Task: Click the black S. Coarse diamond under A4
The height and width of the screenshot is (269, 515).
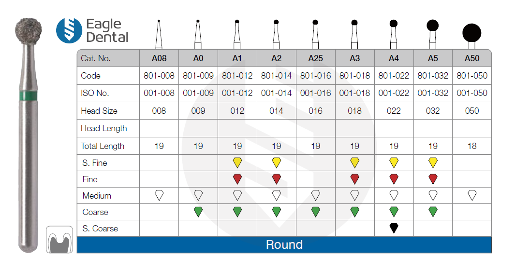Action: pyautogui.click(x=394, y=228)
